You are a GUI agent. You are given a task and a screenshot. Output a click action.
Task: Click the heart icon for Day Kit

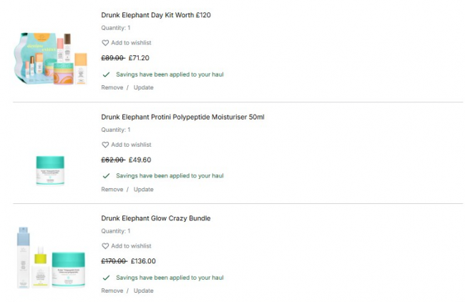pos(105,43)
